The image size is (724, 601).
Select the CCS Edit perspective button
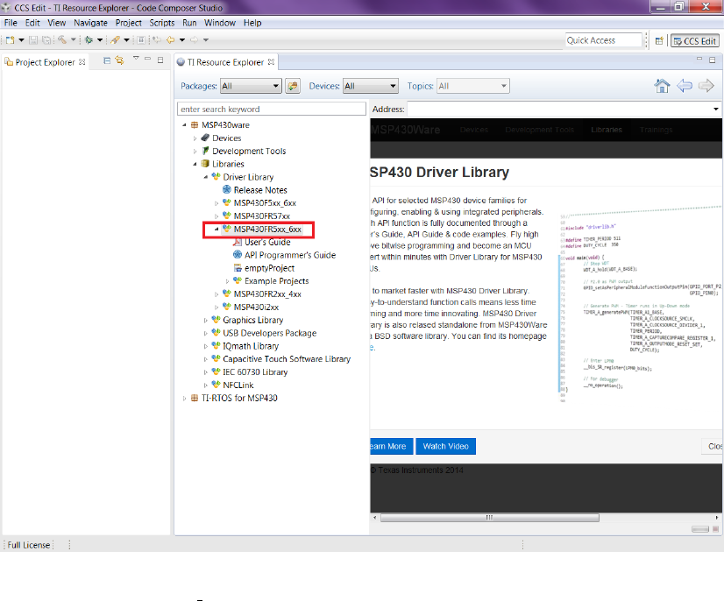(x=694, y=41)
